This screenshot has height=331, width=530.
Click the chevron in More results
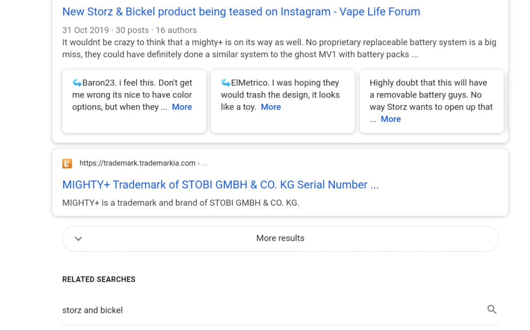pos(78,239)
